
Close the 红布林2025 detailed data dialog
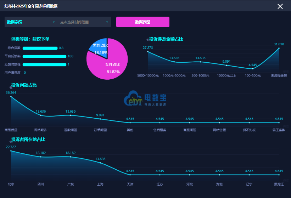click(x=280, y=6)
